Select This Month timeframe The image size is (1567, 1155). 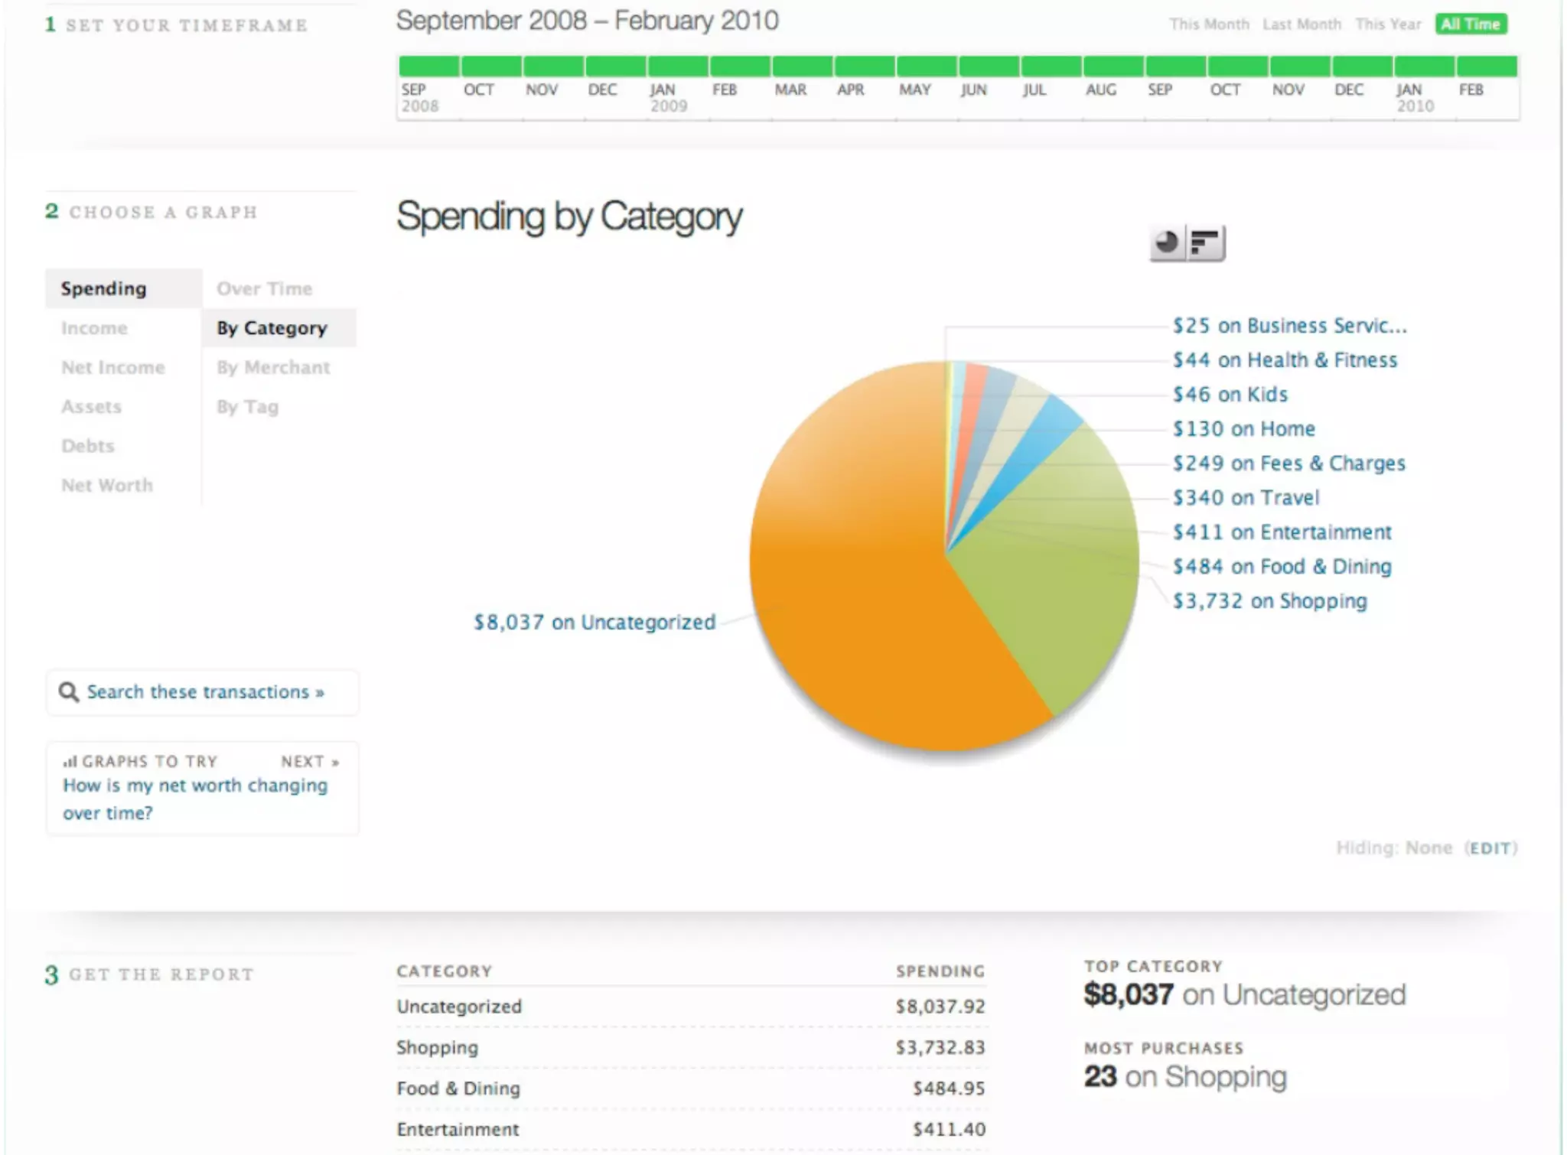(1209, 24)
